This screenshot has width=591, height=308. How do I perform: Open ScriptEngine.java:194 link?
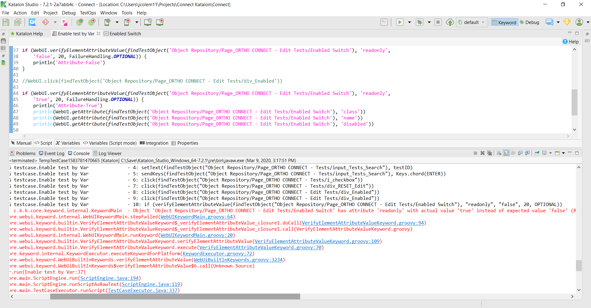tap(109, 278)
